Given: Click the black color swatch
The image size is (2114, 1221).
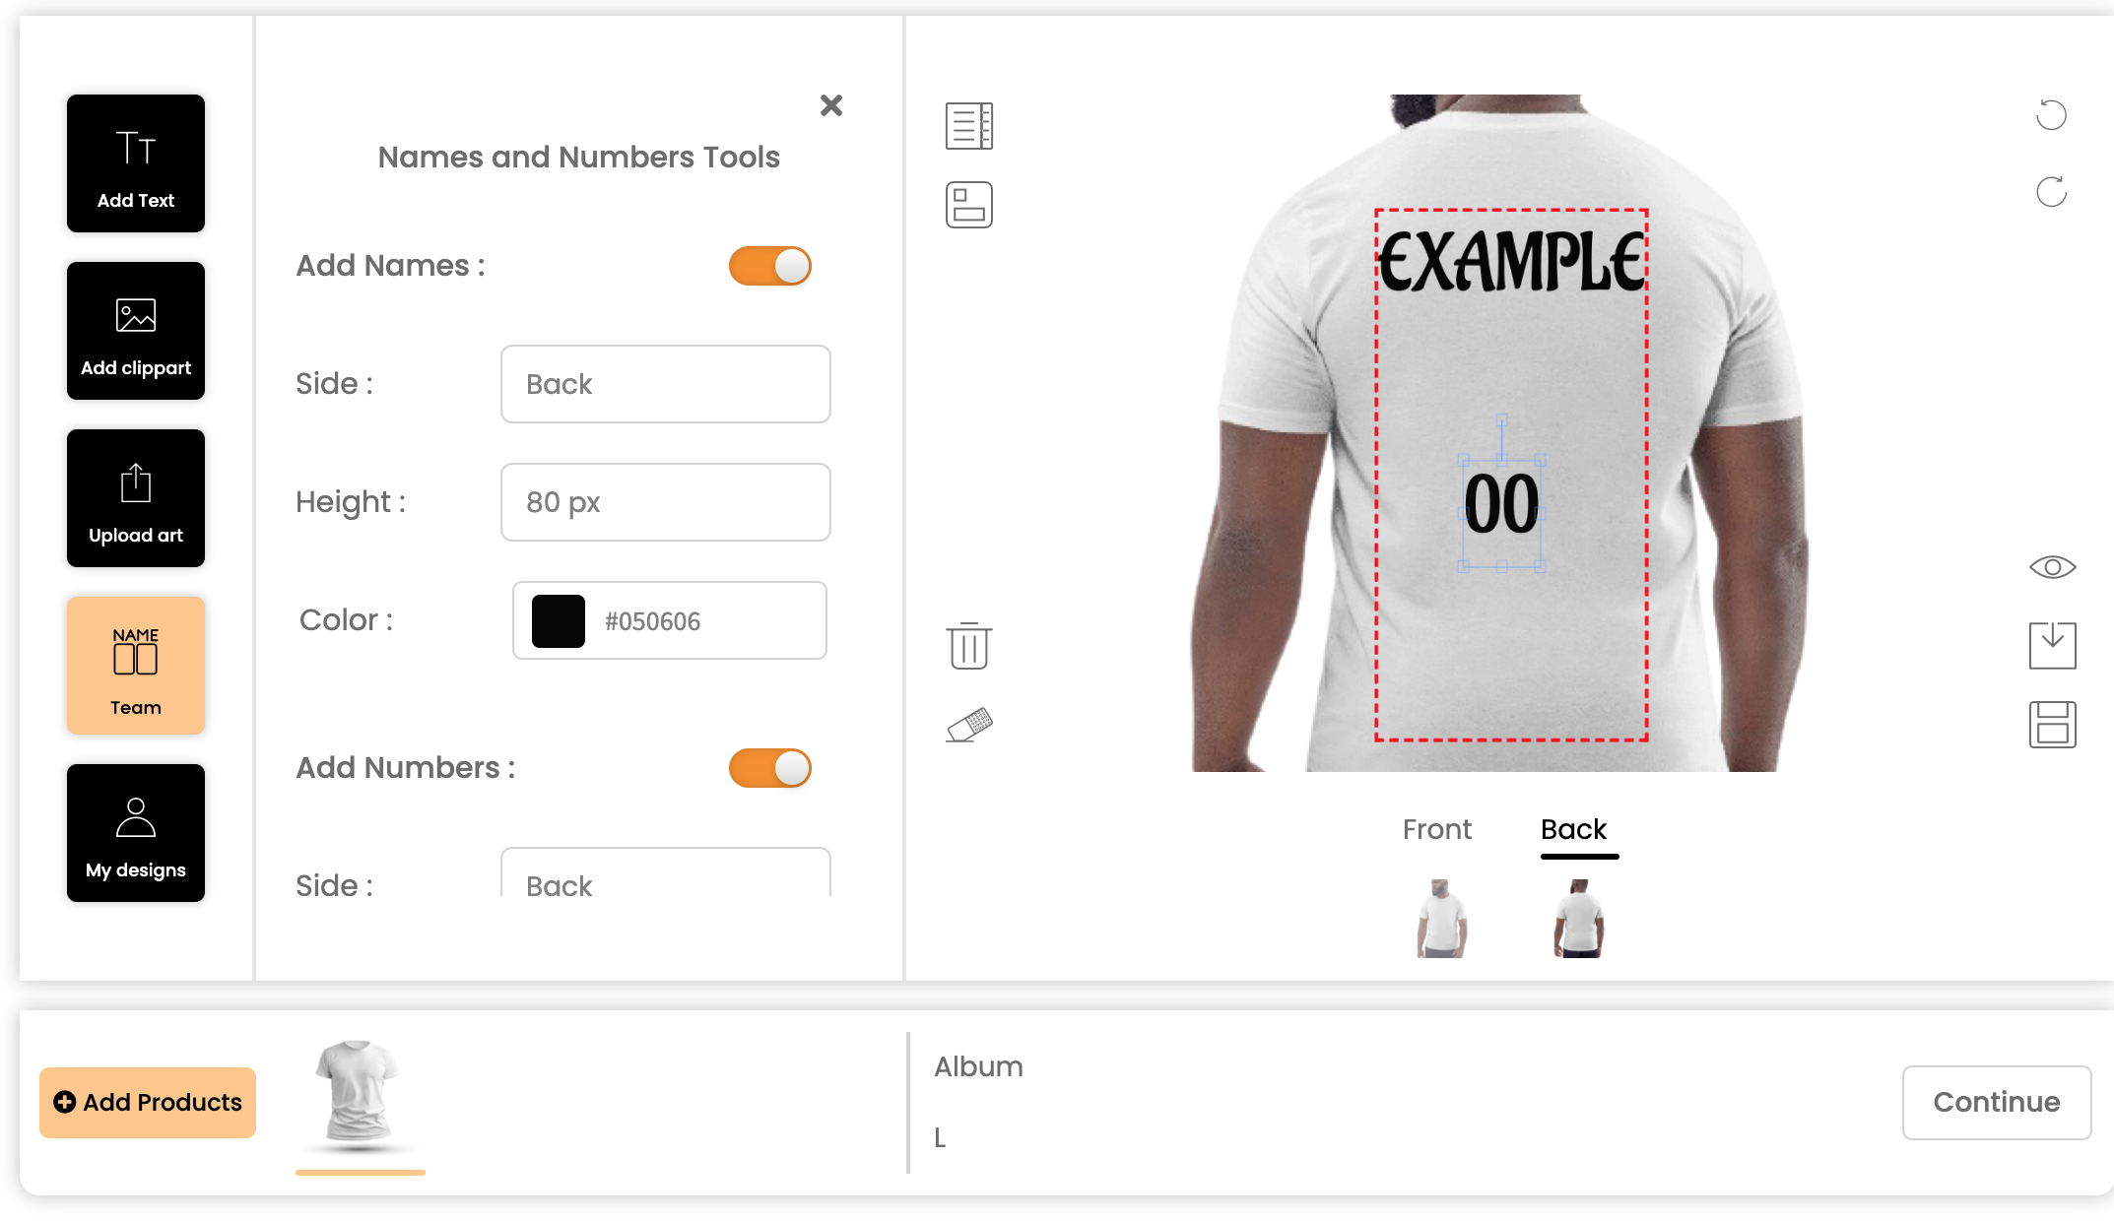Looking at the screenshot, I should (x=559, y=620).
